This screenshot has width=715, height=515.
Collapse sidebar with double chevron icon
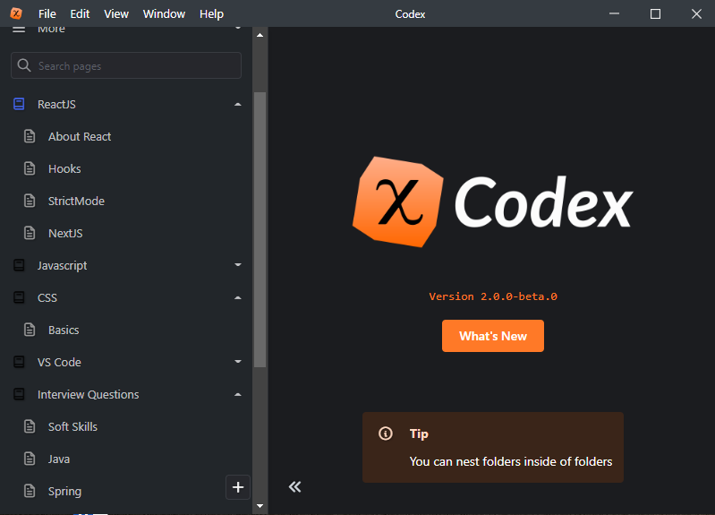pyautogui.click(x=294, y=487)
